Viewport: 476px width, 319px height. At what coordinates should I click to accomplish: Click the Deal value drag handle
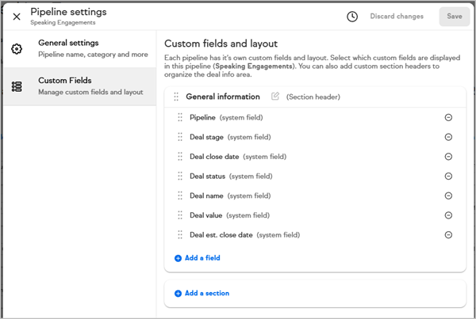point(180,215)
